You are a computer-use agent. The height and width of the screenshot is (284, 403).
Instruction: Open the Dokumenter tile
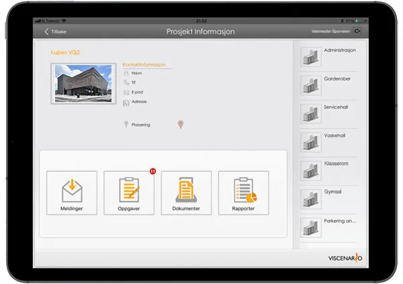[x=186, y=193]
